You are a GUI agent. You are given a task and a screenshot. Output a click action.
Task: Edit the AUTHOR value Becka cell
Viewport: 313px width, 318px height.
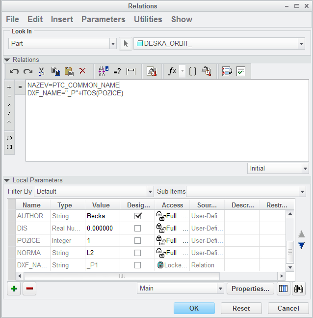[x=103, y=216]
